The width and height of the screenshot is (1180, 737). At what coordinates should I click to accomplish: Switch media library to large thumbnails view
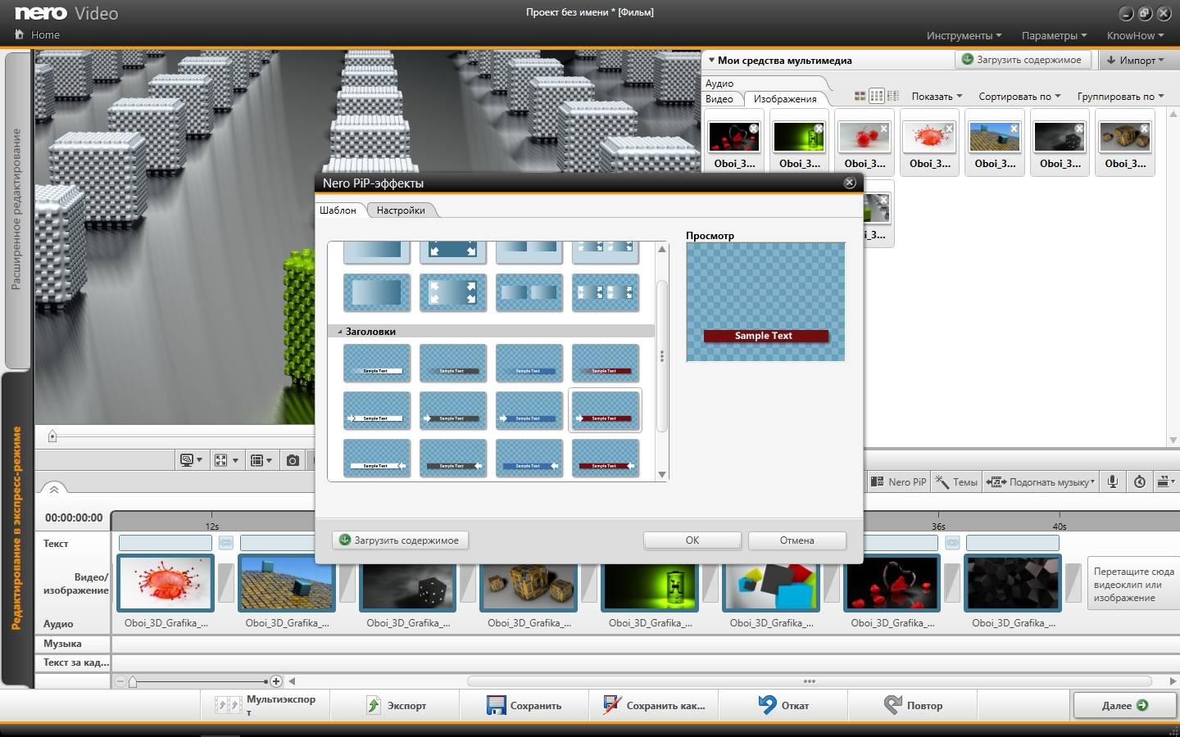point(860,97)
